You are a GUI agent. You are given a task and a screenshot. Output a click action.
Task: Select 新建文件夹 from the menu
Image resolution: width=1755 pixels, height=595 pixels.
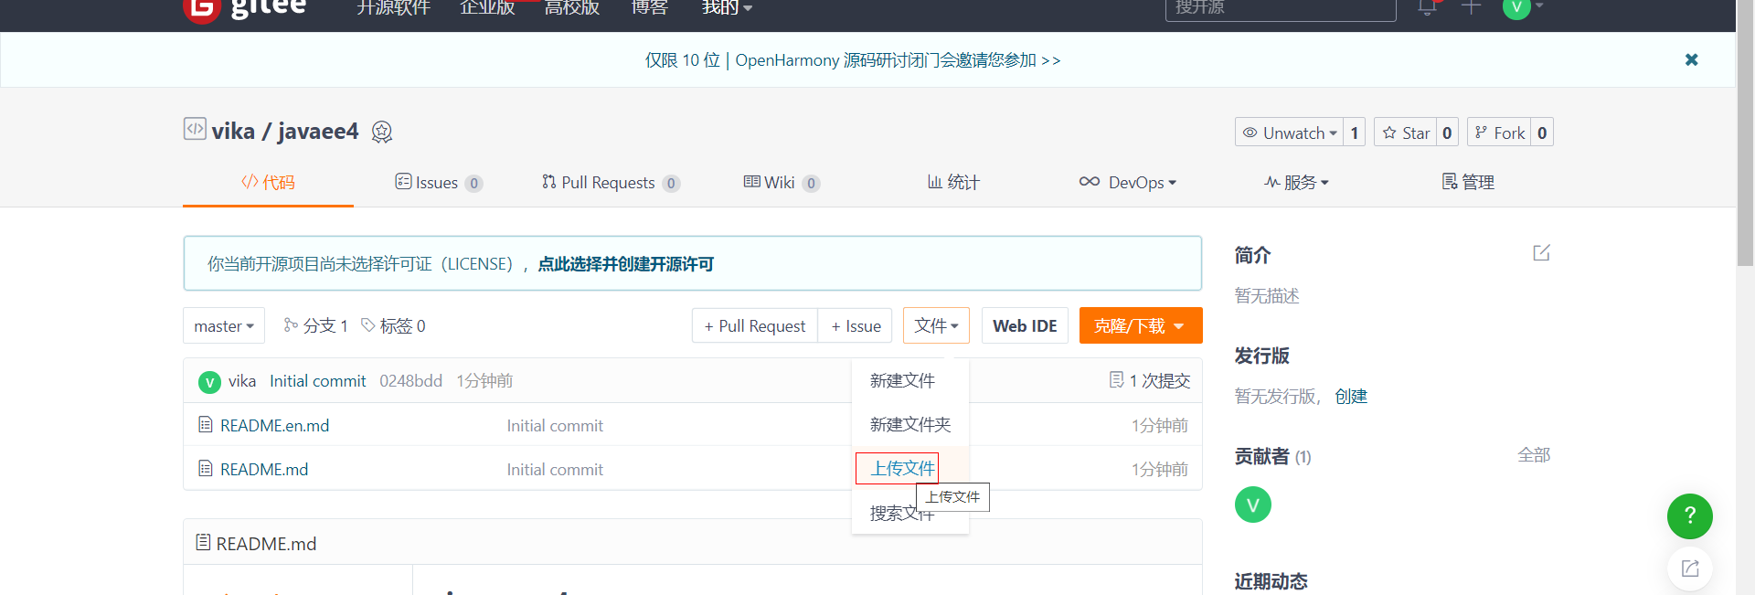tap(910, 424)
